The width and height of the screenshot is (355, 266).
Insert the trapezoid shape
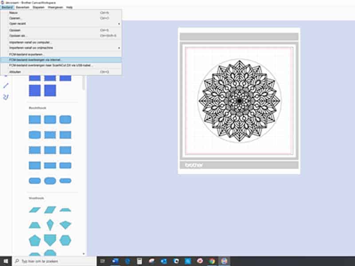(x=35, y=225)
